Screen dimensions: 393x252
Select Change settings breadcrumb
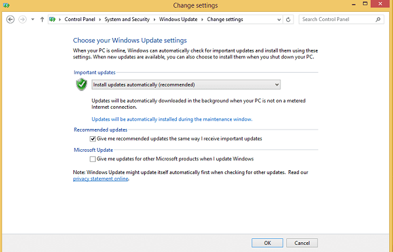coord(225,19)
